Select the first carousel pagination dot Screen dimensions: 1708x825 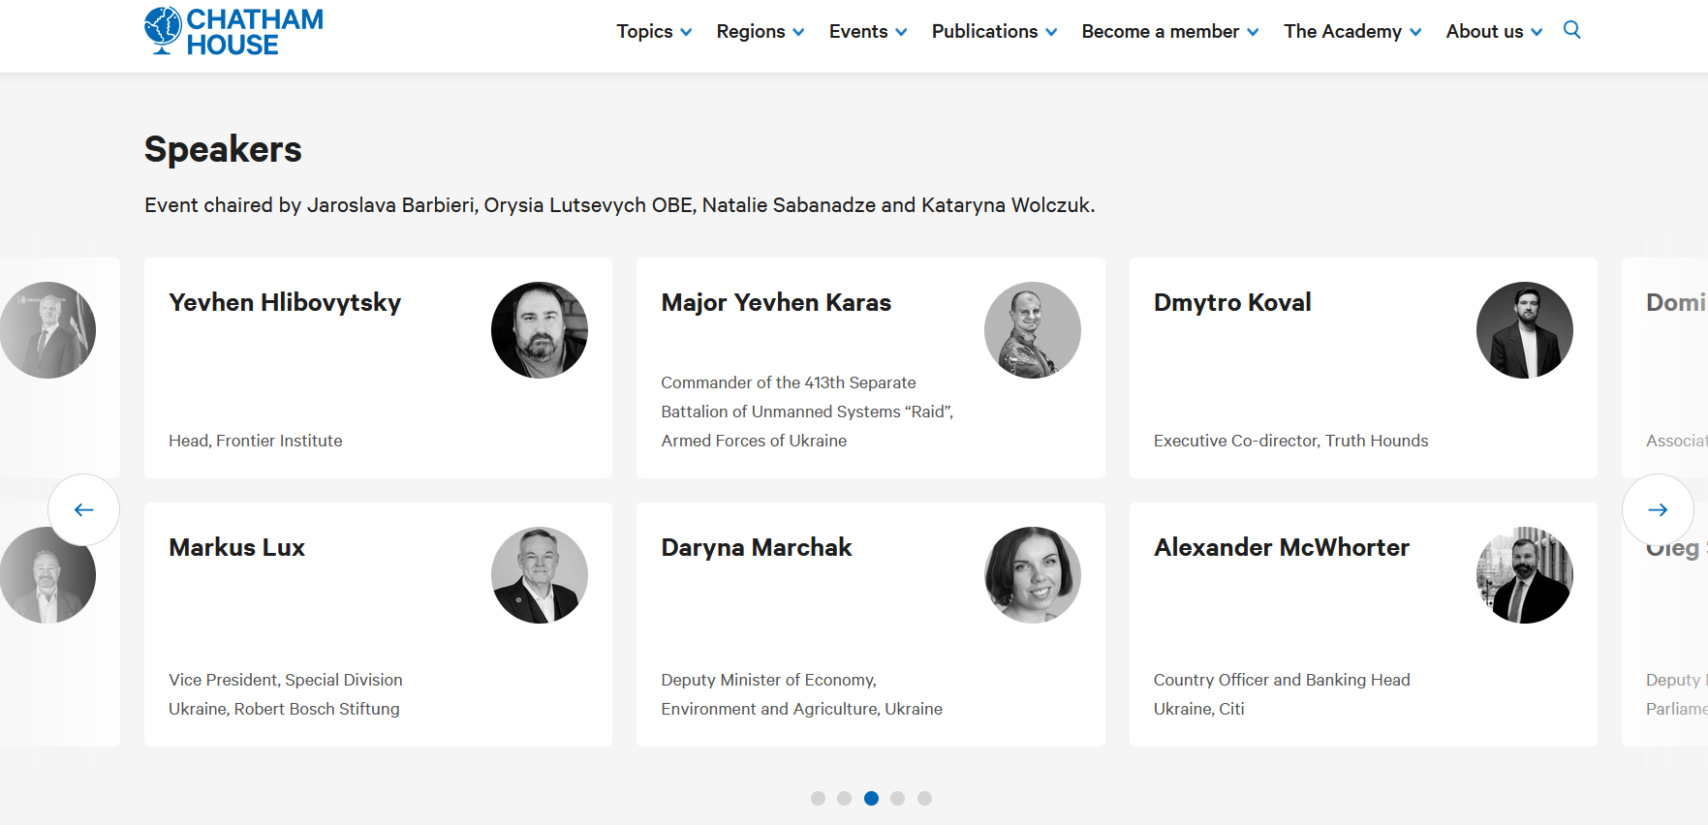[818, 798]
